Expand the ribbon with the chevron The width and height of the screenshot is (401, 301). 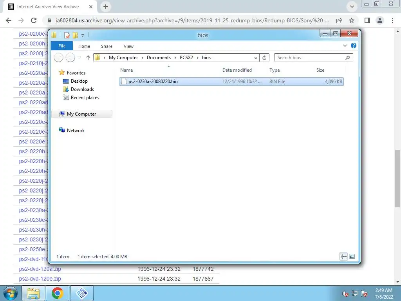click(345, 45)
